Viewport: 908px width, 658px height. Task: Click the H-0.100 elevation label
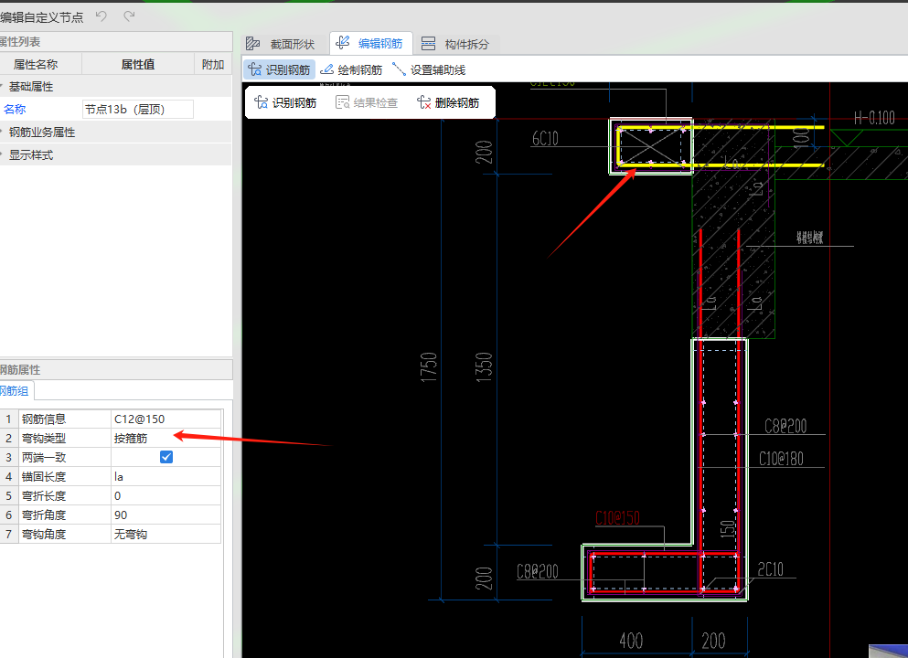[x=874, y=118]
